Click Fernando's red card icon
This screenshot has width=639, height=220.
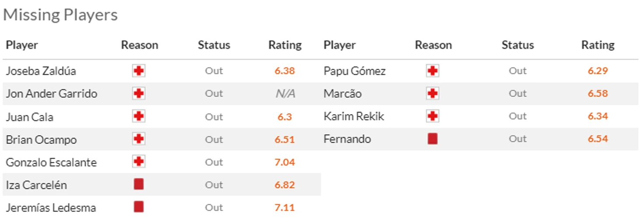pyautogui.click(x=432, y=139)
